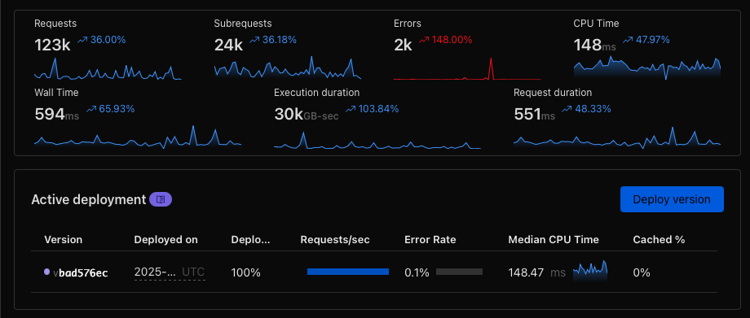Click the gray Error Rate bar
750x318 pixels.
pyautogui.click(x=459, y=272)
